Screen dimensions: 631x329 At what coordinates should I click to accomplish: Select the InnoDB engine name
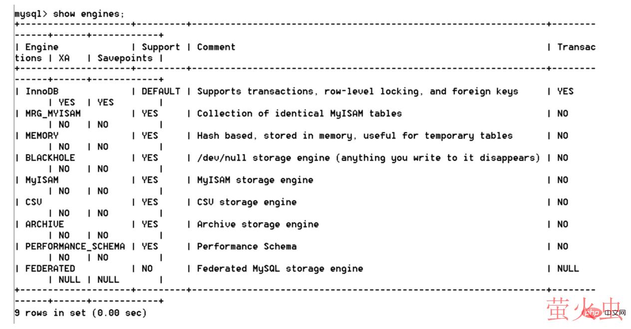[x=42, y=92]
